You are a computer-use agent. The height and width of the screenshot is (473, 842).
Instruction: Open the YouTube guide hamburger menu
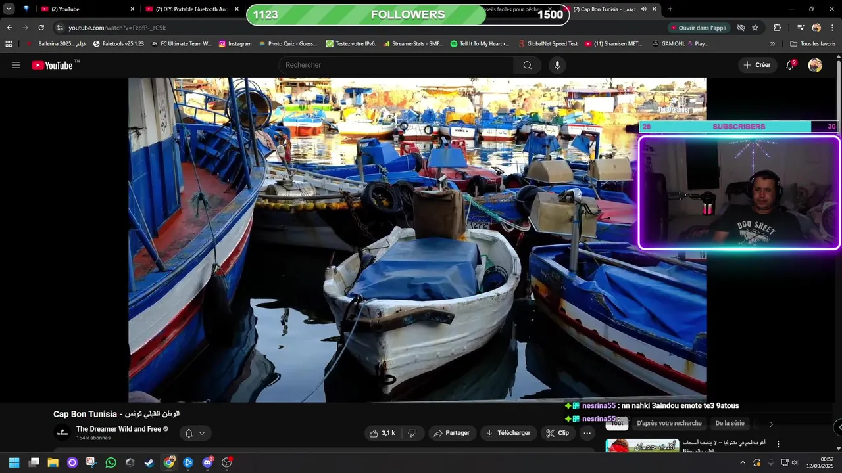click(16, 65)
